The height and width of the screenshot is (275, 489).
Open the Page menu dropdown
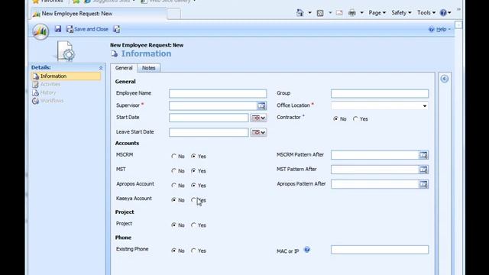click(x=377, y=13)
